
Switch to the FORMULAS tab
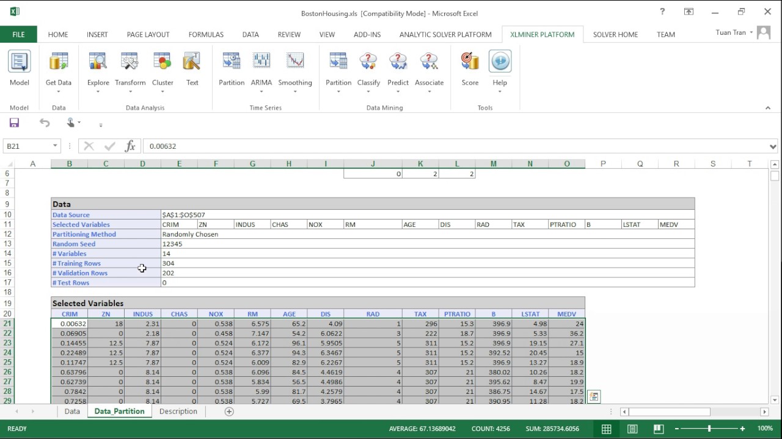click(206, 35)
